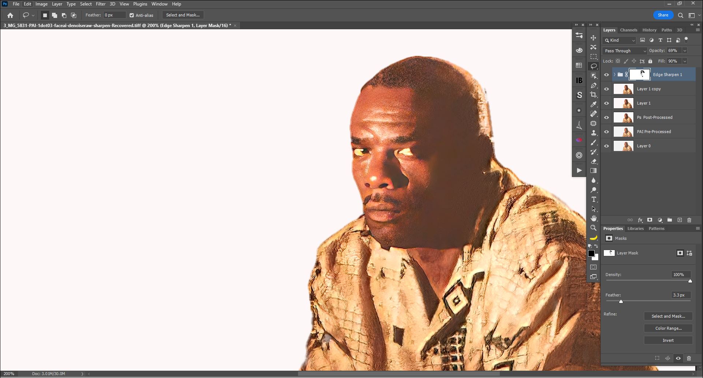Viewport: 703px width, 378px height.
Task: Toggle visibility of PAI Pre-Processed layer
Action: tap(606, 132)
